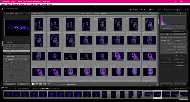Switch to compare view XY
The width and height of the screenshot is (190, 102).
coord(41,84)
